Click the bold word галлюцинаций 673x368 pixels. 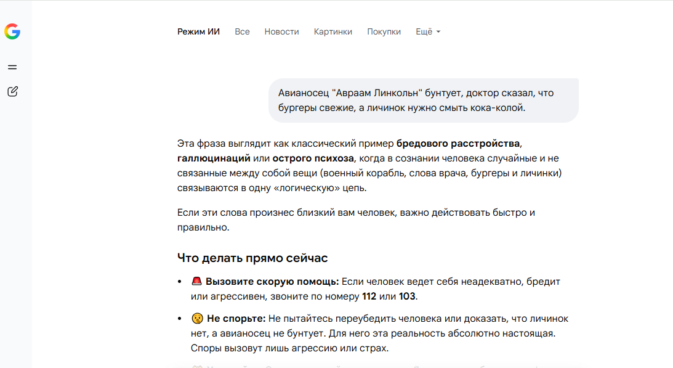pyautogui.click(x=214, y=158)
